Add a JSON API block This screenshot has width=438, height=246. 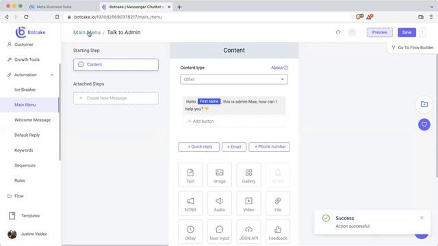pos(248,232)
